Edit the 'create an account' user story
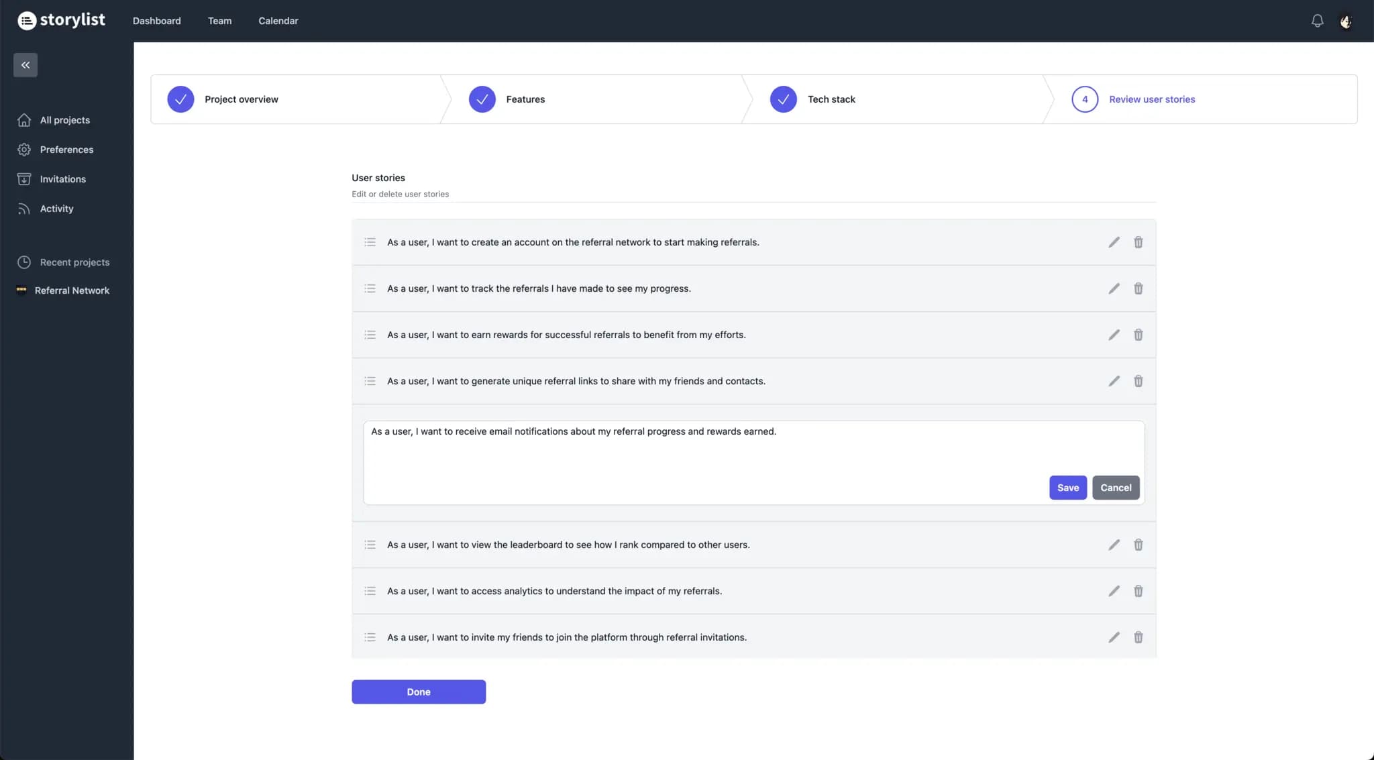The height and width of the screenshot is (760, 1374). tap(1114, 242)
